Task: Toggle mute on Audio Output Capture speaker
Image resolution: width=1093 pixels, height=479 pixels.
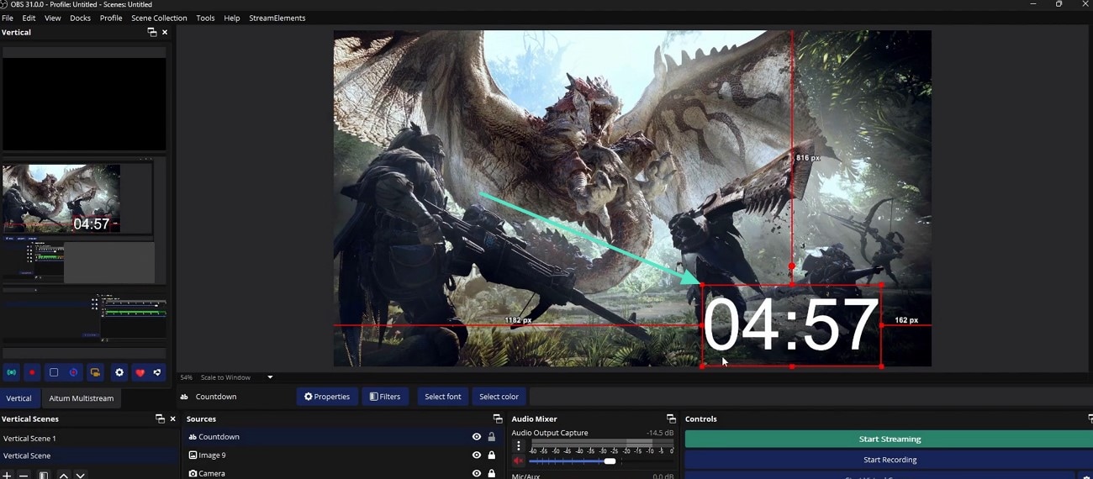Action: (519, 461)
